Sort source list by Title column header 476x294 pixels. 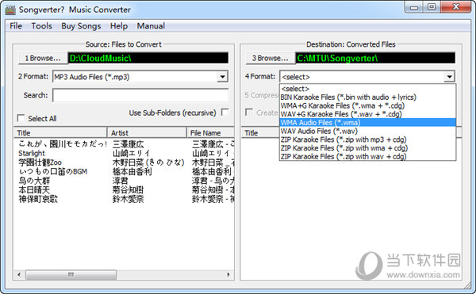(60, 133)
